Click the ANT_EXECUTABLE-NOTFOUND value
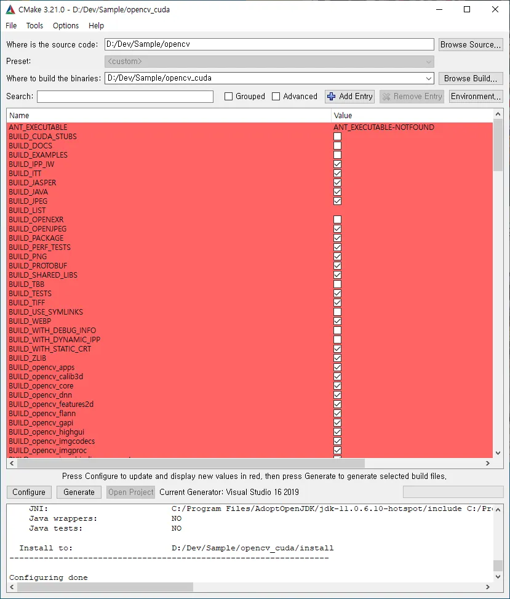 pos(384,127)
